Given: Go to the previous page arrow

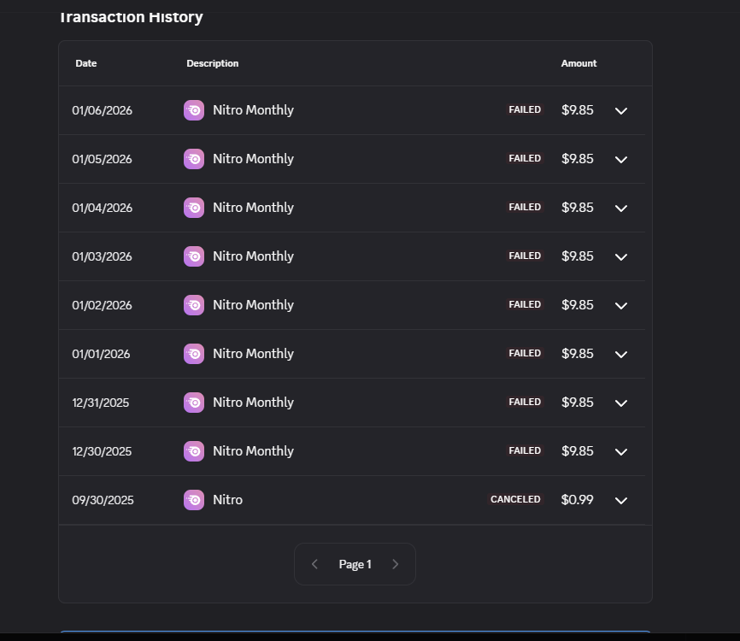Looking at the screenshot, I should pos(314,564).
